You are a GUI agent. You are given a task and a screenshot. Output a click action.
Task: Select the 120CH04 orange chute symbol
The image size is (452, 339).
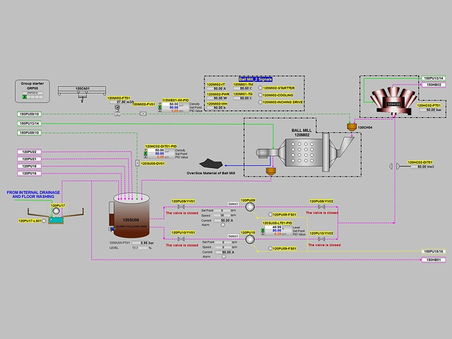[351, 127]
